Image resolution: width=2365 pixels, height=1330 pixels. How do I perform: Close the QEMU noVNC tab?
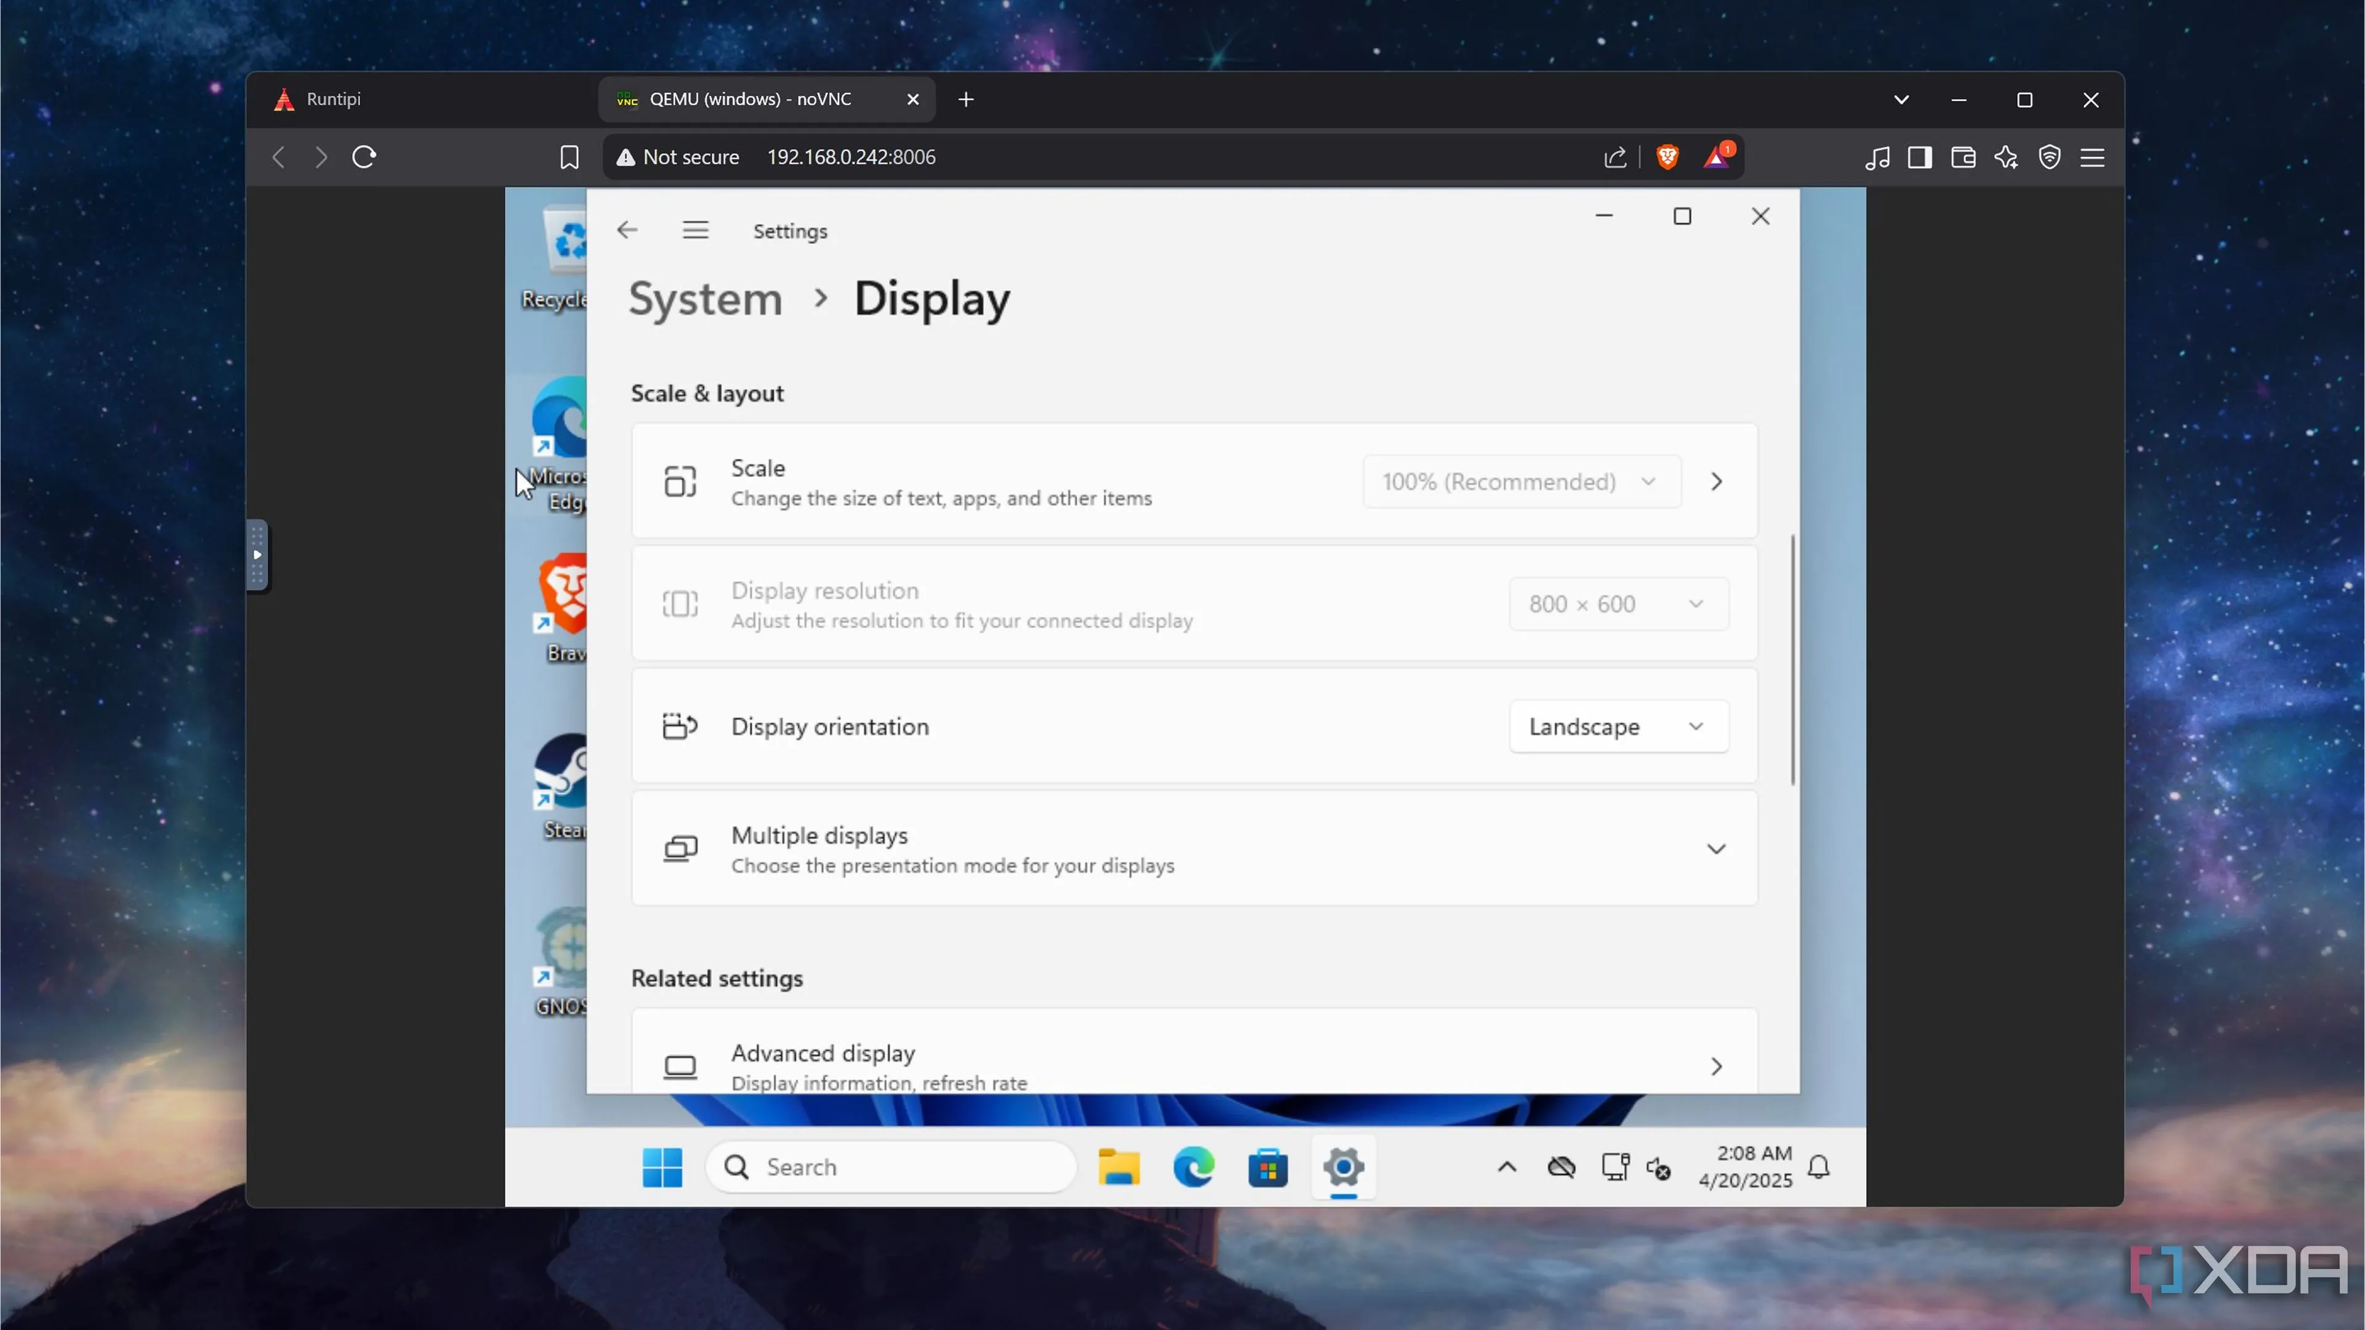[x=913, y=99]
